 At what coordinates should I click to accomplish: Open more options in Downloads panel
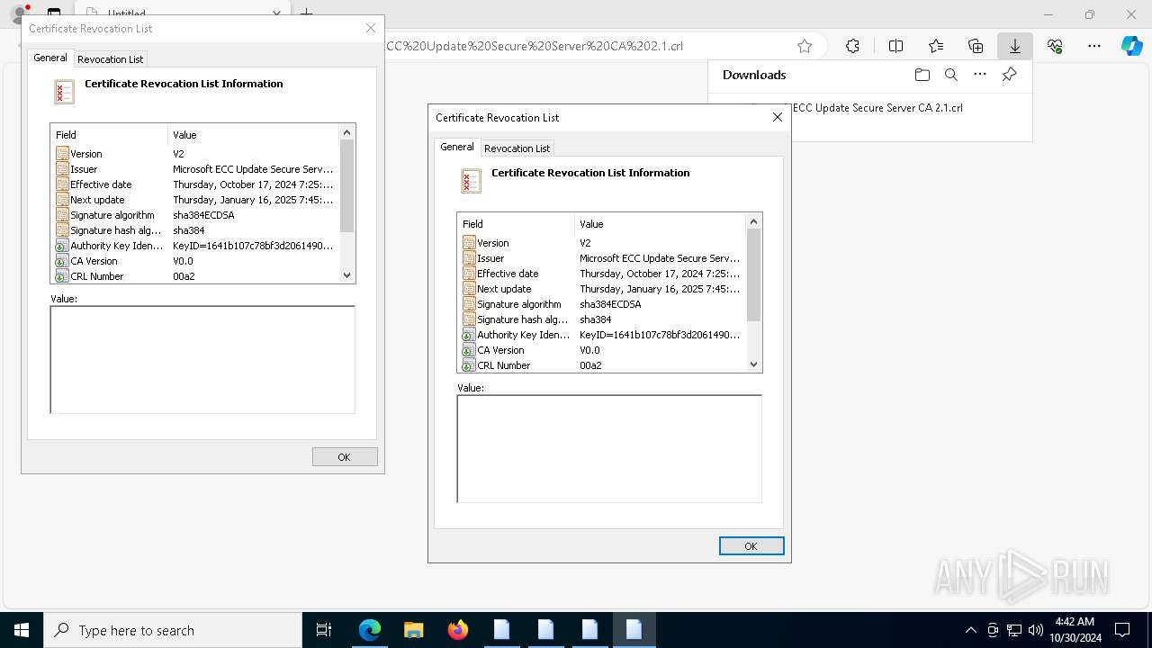[x=980, y=75]
